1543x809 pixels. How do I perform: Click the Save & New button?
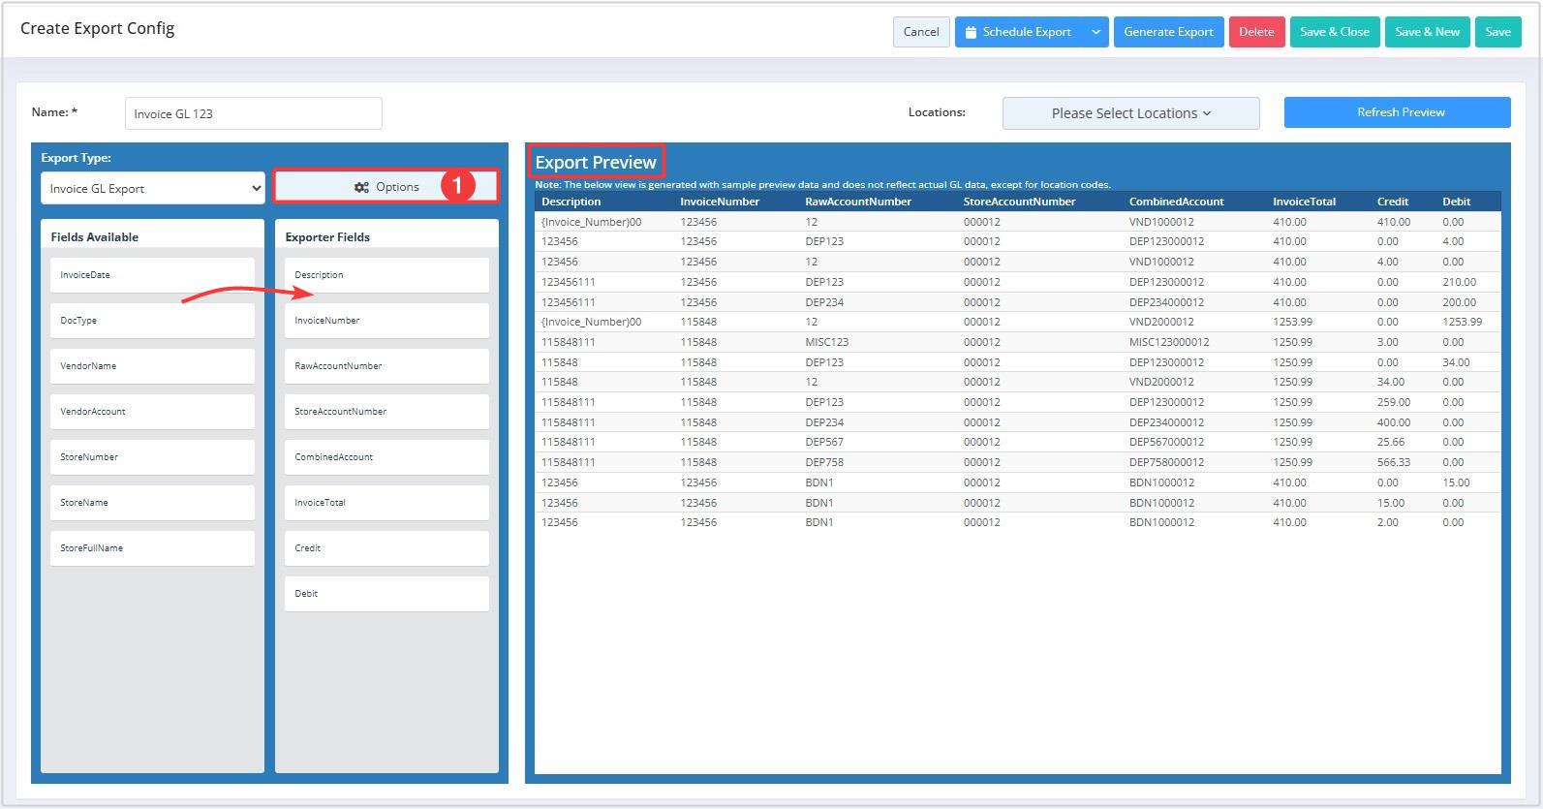pyautogui.click(x=1427, y=32)
